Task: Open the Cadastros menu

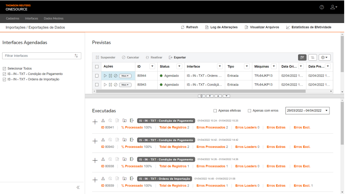Action: (x=13, y=18)
